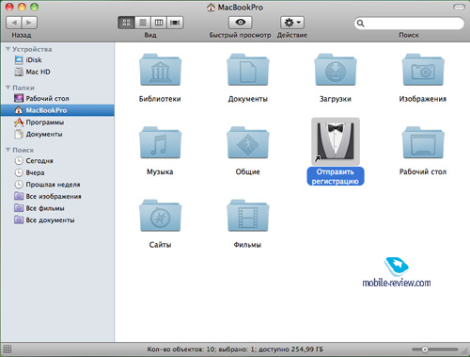Click the Быстрый просмотр toolbar label
The image size is (470, 357).
(241, 35)
